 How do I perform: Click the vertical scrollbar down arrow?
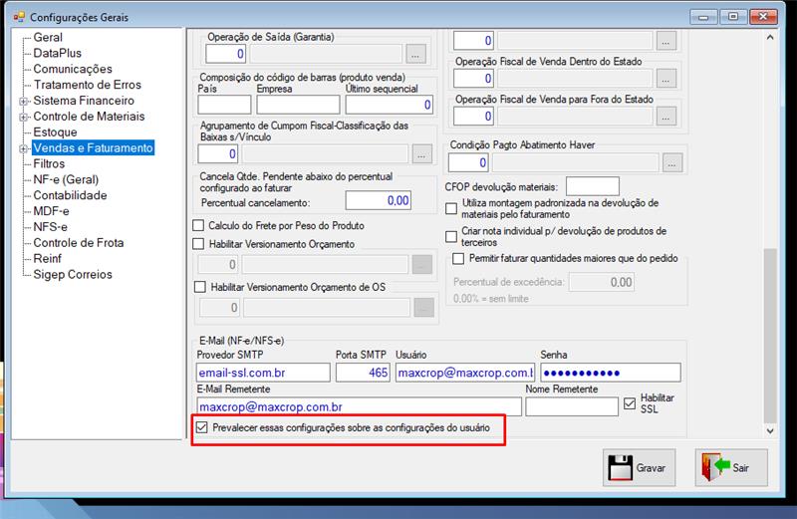click(770, 431)
